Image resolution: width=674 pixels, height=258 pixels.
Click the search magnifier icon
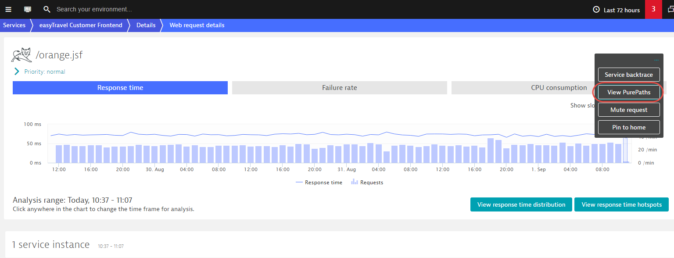point(47,9)
